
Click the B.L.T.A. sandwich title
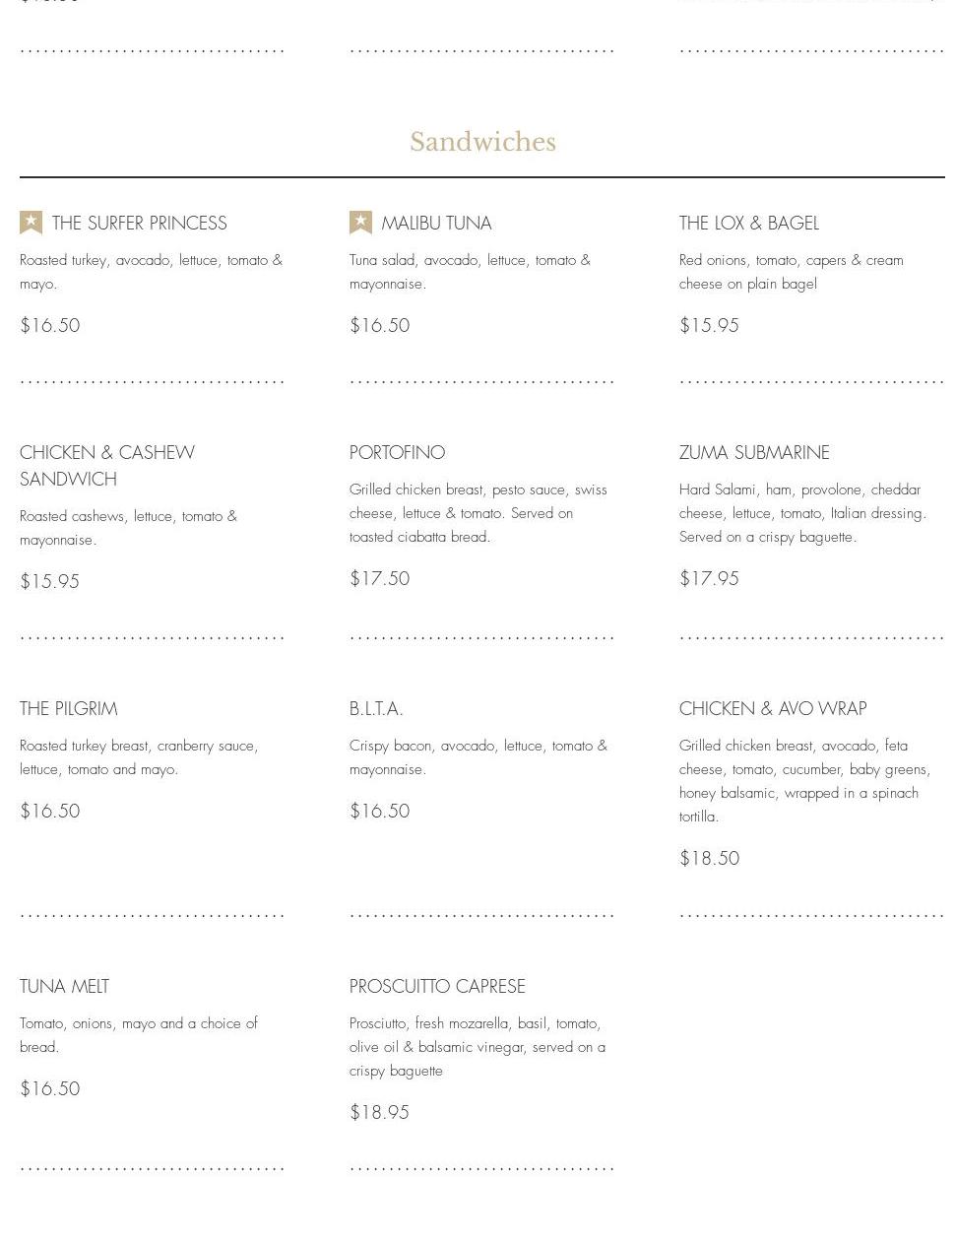376,709
